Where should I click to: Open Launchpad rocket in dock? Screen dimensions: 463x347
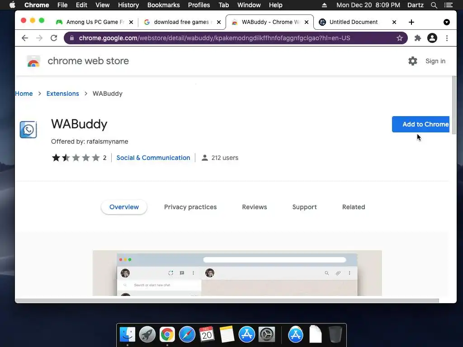click(147, 335)
